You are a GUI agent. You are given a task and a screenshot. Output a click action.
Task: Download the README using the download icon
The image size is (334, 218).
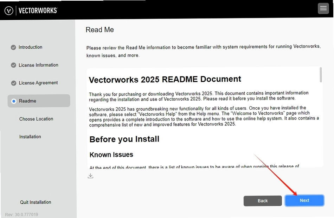pos(90,176)
